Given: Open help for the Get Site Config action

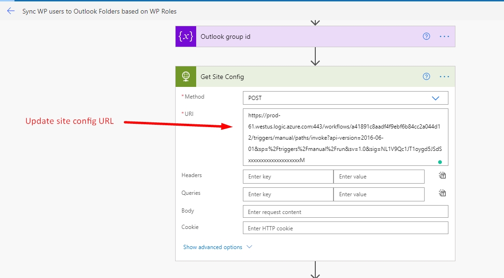Looking at the screenshot, I should coord(426,77).
